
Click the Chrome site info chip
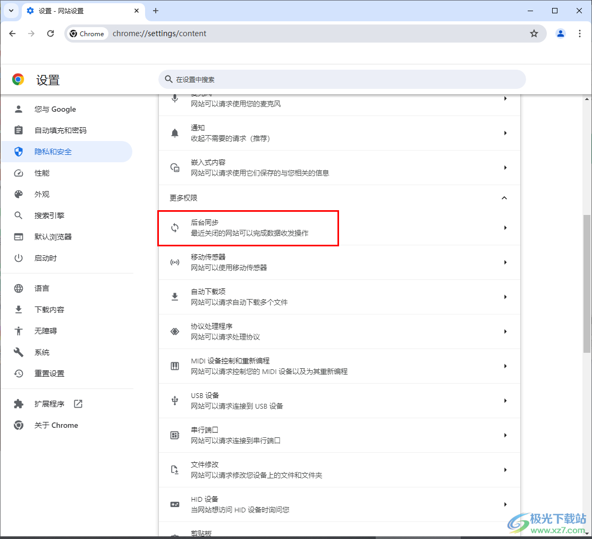point(88,34)
